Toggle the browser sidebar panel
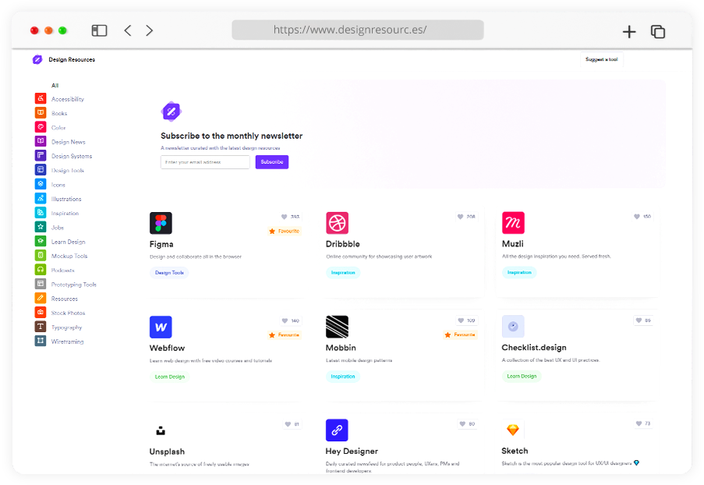The height and width of the screenshot is (485, 704). 99,30
